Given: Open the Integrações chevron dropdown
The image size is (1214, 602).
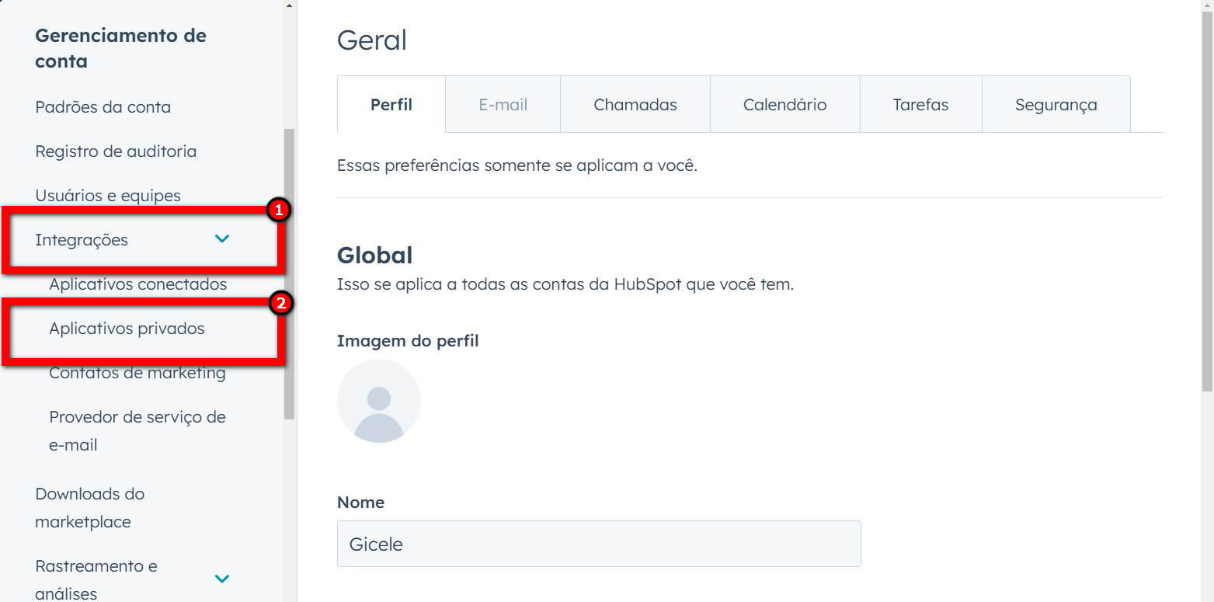Looking at the screenshot, I should [222, 239].
